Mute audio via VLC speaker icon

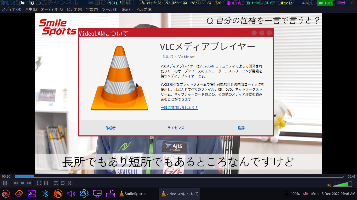tap(329, 185)
